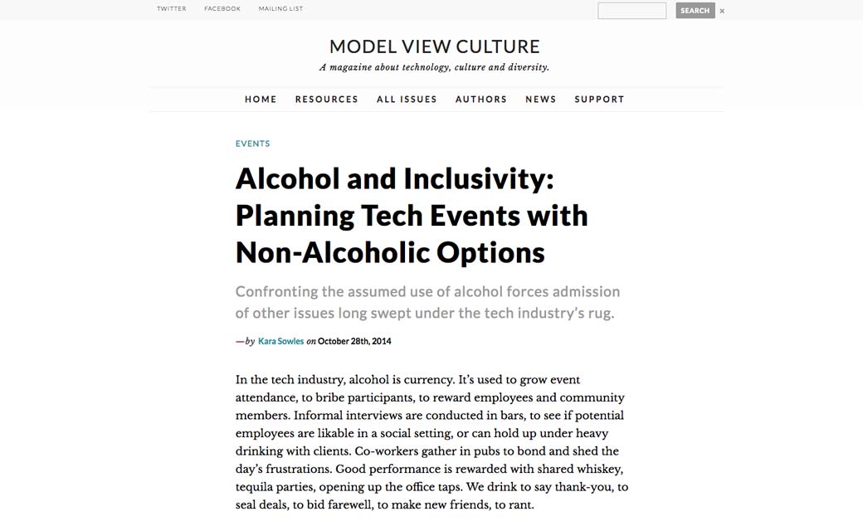Click the Events category label
This screenshot has height=531, width=863.
coord(253,144)
